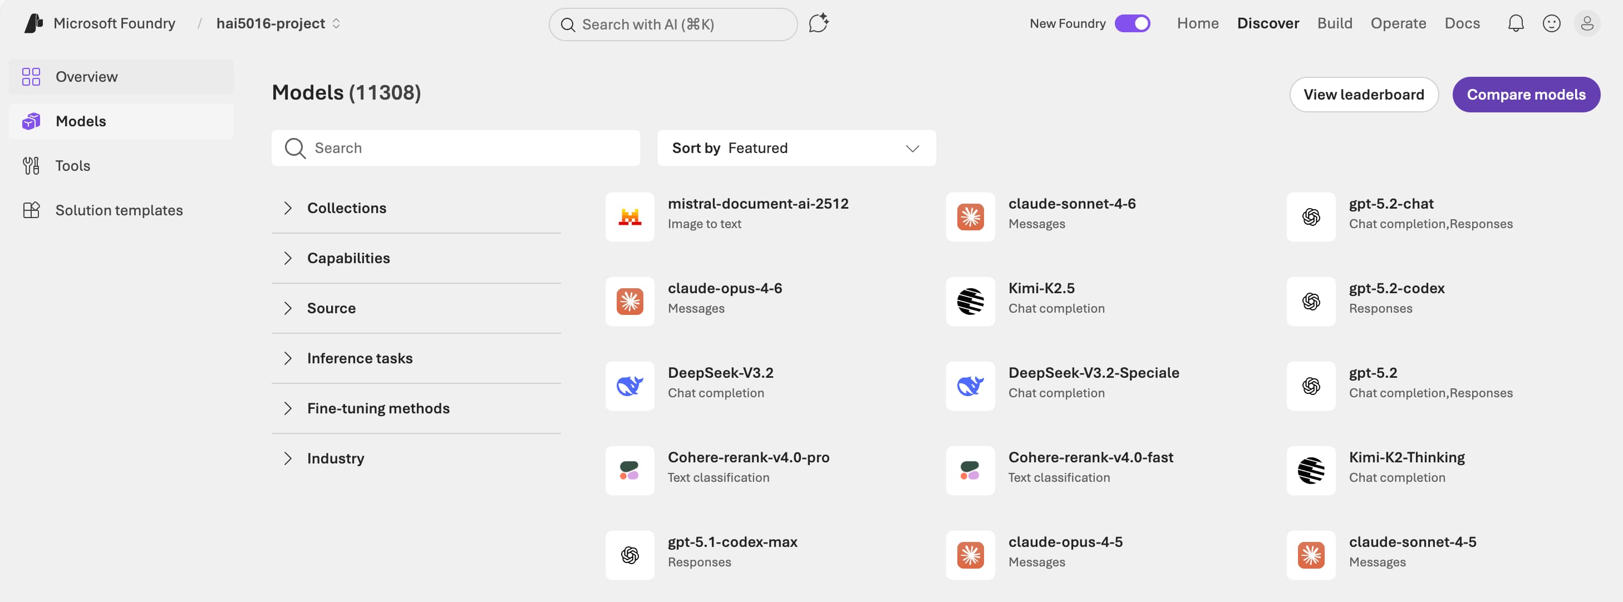Open the Sort by Featured dropdown
The image size is (1623, 602).
click(796, 148)
